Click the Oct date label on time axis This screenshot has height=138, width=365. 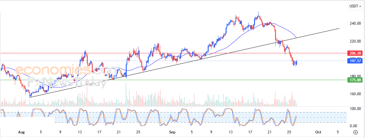pos(318,132)
